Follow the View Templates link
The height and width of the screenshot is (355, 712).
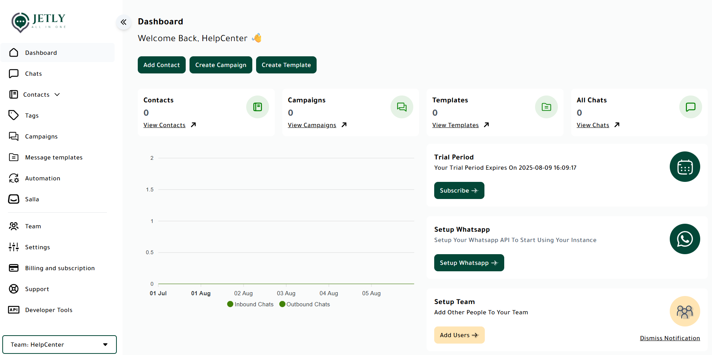pyautogui.click(x=456, y=125)
